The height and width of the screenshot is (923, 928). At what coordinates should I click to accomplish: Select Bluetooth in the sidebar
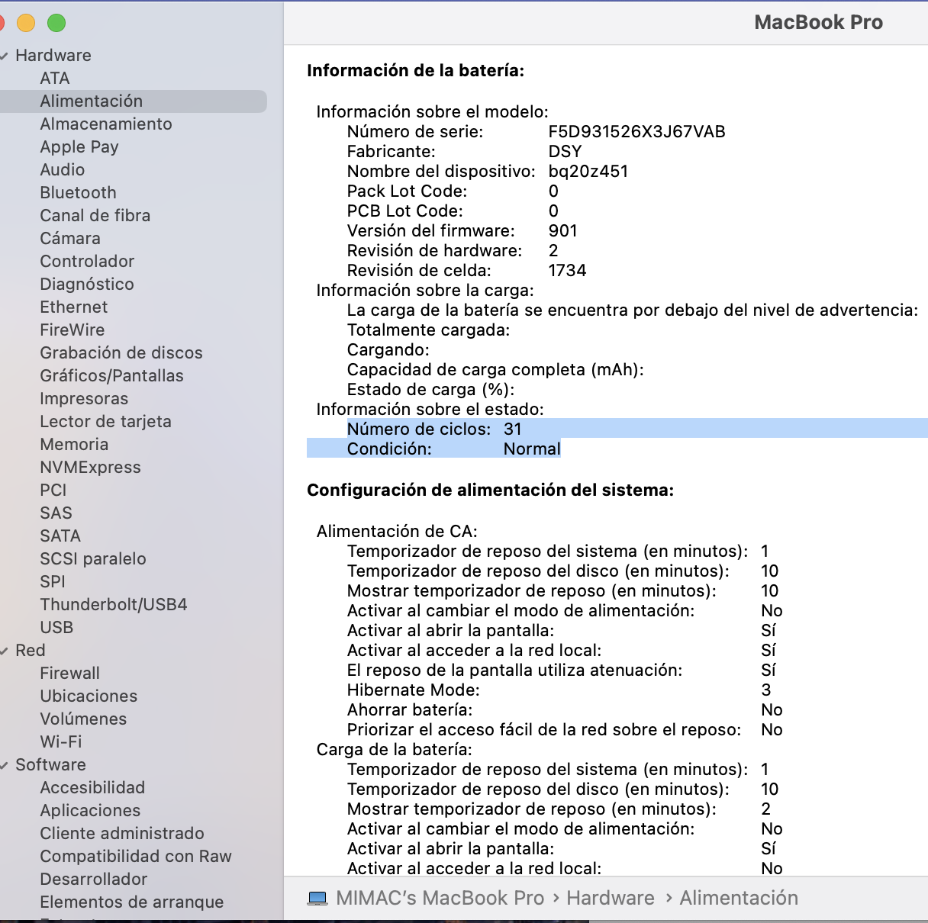point(78,193)
